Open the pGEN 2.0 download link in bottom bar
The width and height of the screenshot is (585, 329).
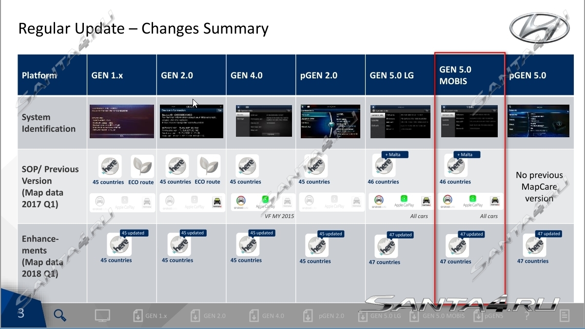tap(323, 315)
